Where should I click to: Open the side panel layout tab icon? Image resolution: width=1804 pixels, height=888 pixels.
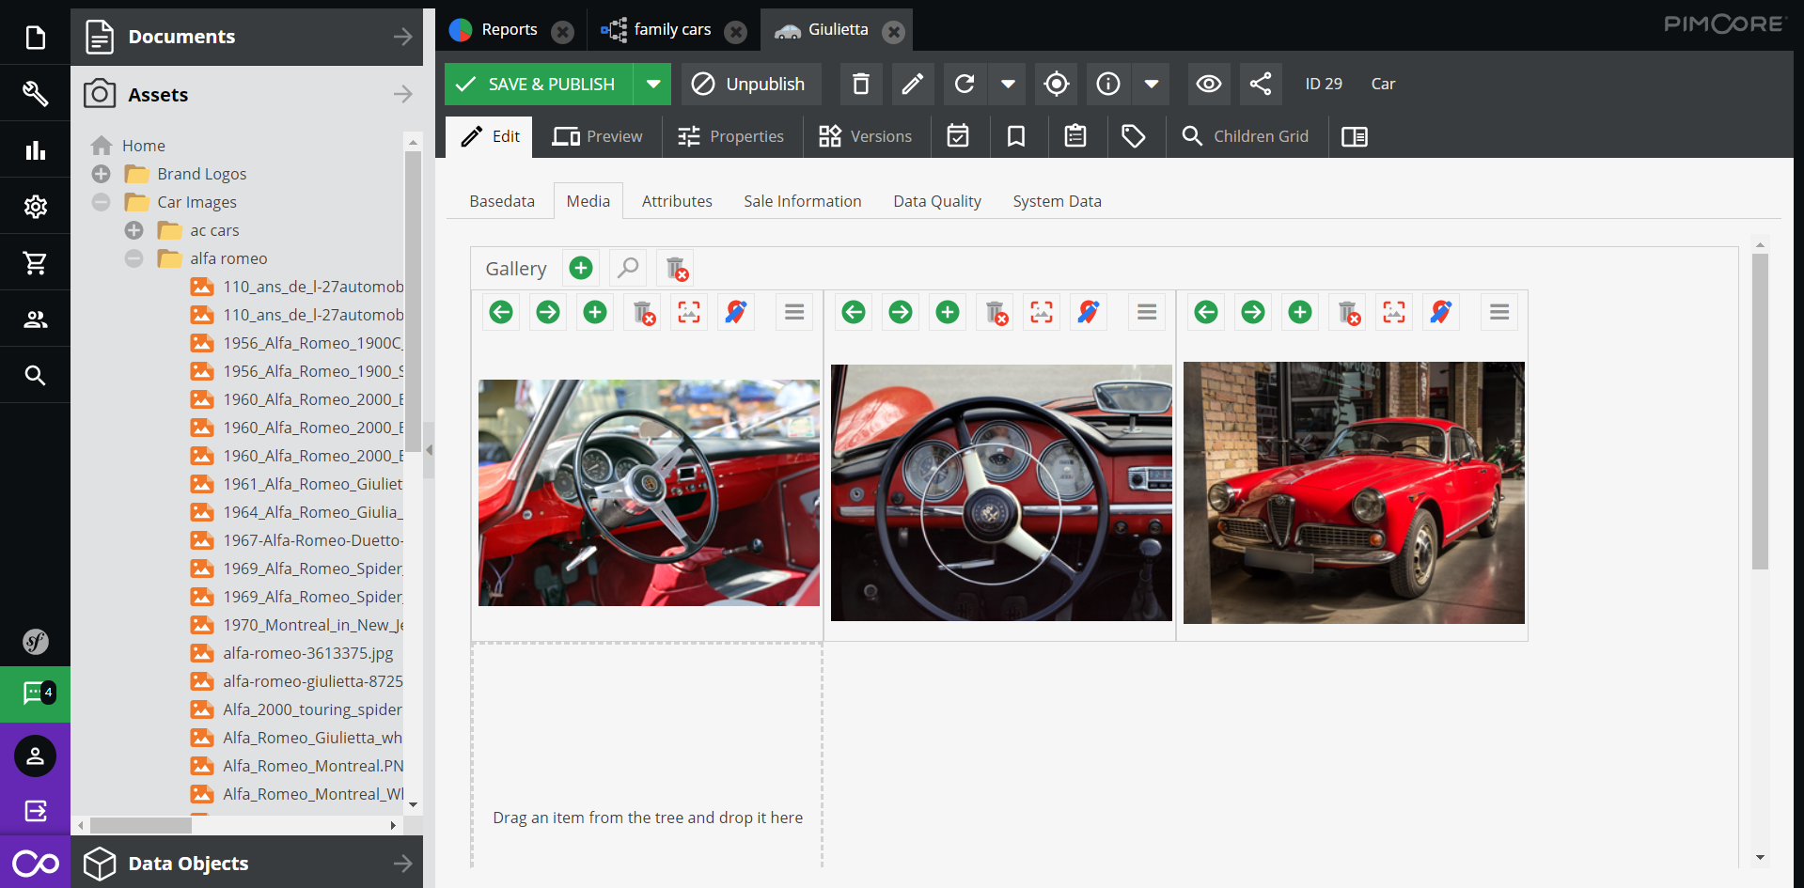1355,136
